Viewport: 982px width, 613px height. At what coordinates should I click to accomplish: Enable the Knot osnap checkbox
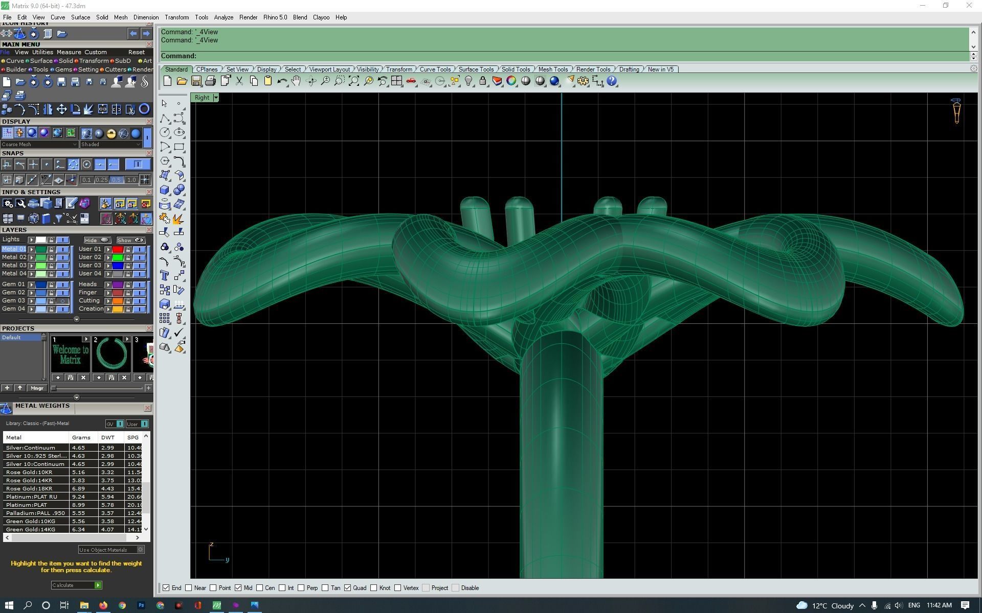coord(374,588)
